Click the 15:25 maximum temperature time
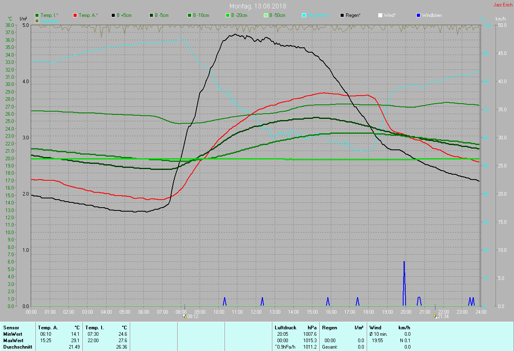 [46, 340]
